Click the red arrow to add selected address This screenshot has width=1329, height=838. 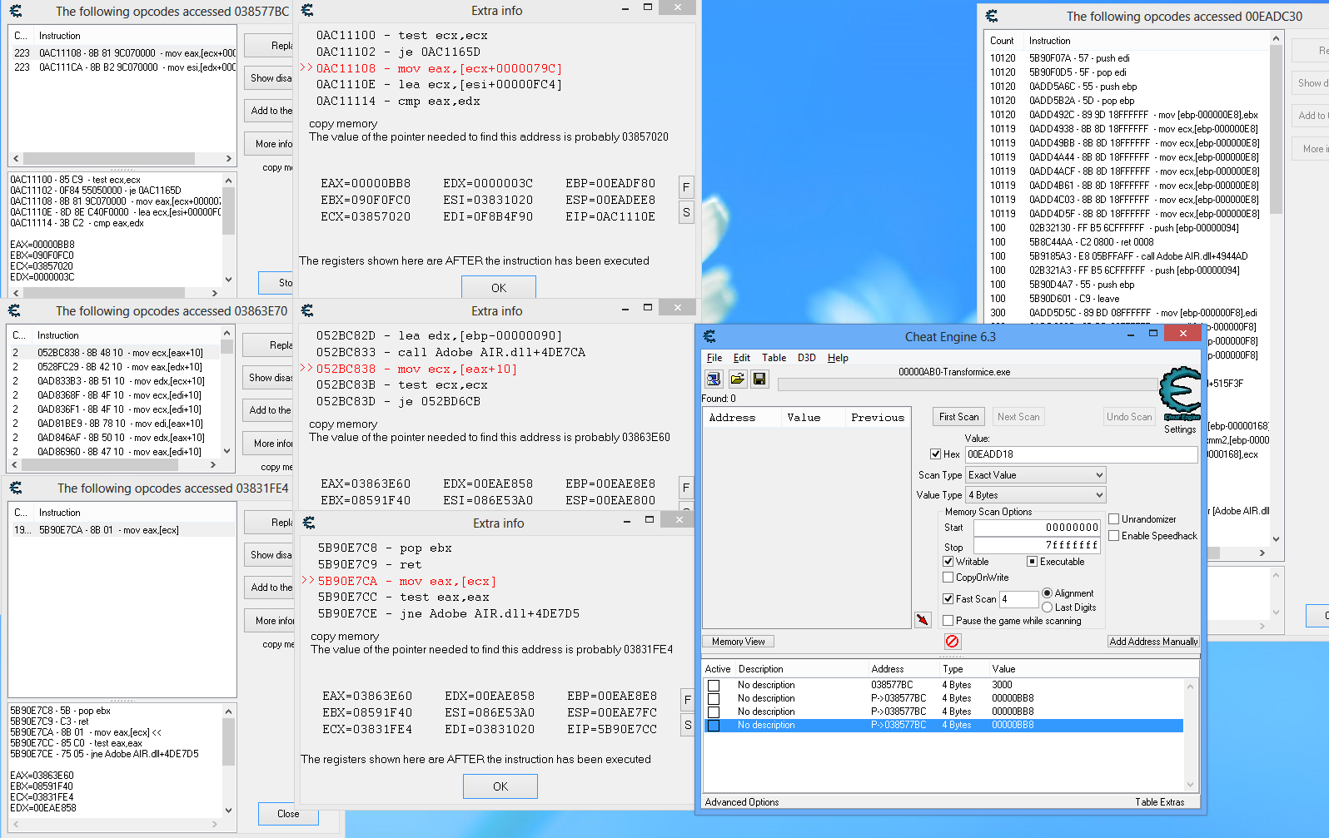click(923, 620)
